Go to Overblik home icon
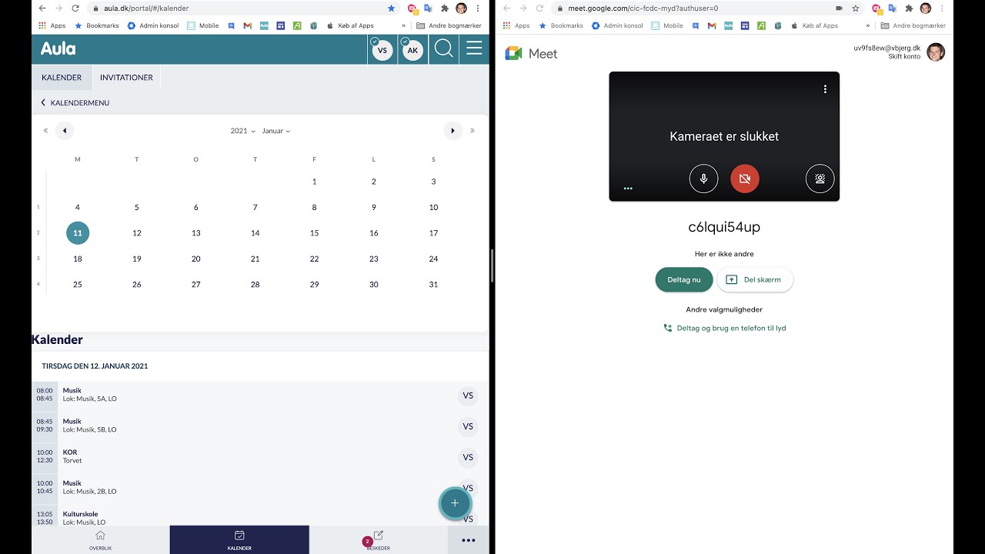This screenshot has width=985, height=554. coord(100,540)
